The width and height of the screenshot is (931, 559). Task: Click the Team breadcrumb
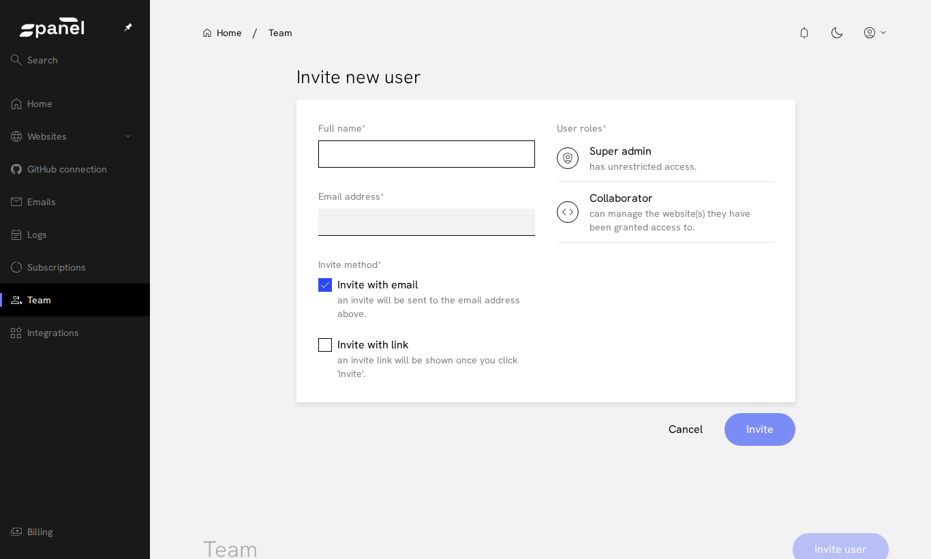coord(280,33)
